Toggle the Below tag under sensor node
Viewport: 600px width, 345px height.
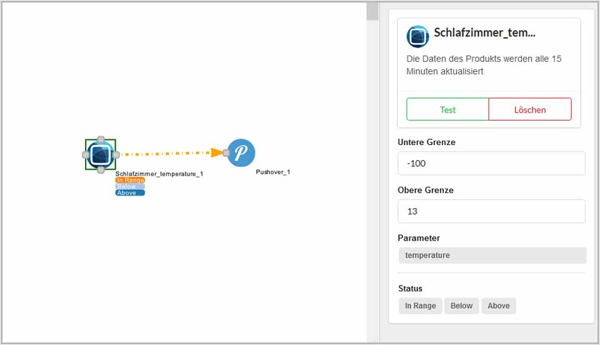130,186
